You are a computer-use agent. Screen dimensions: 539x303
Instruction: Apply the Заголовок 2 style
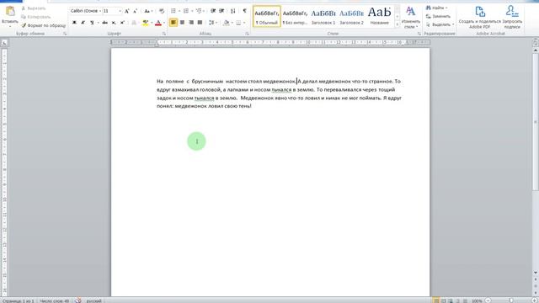351,17
